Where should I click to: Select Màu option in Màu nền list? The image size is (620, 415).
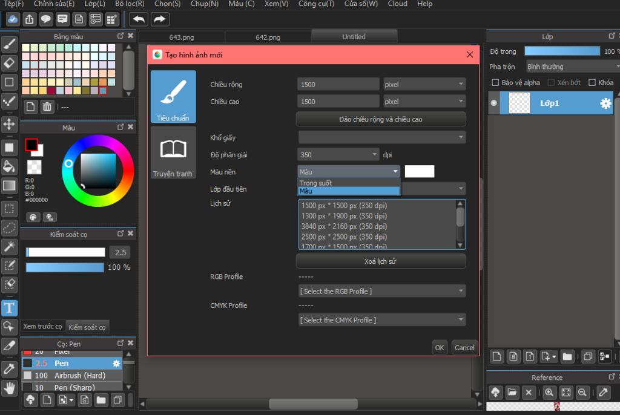(348, 191)
